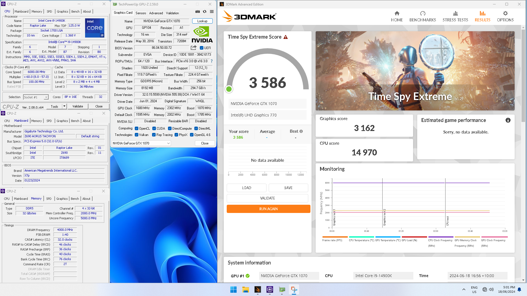Click the Validate button in CPU-Z

point(78,106)
